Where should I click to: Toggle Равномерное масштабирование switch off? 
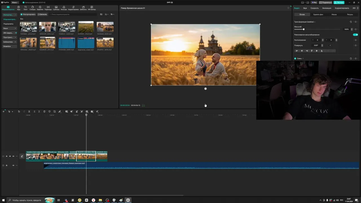(x=355, y=35)
